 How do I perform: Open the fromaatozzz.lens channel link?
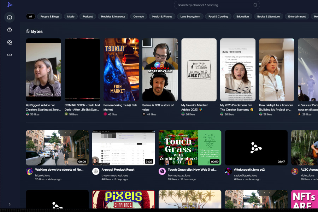[x=179, y=175]
